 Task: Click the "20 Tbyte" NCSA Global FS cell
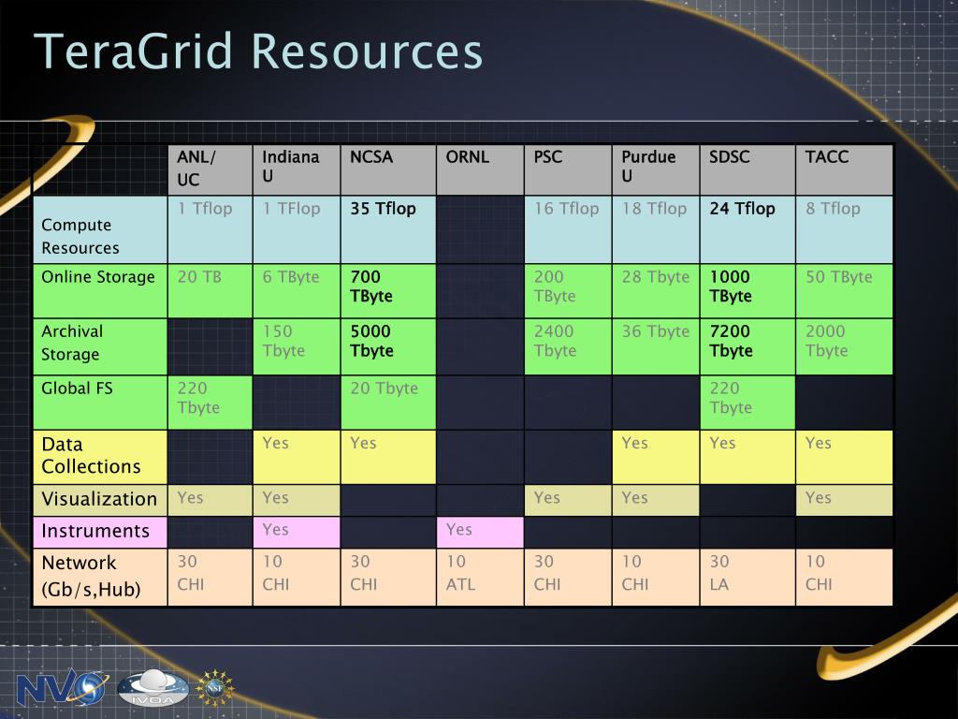point(388,403)
